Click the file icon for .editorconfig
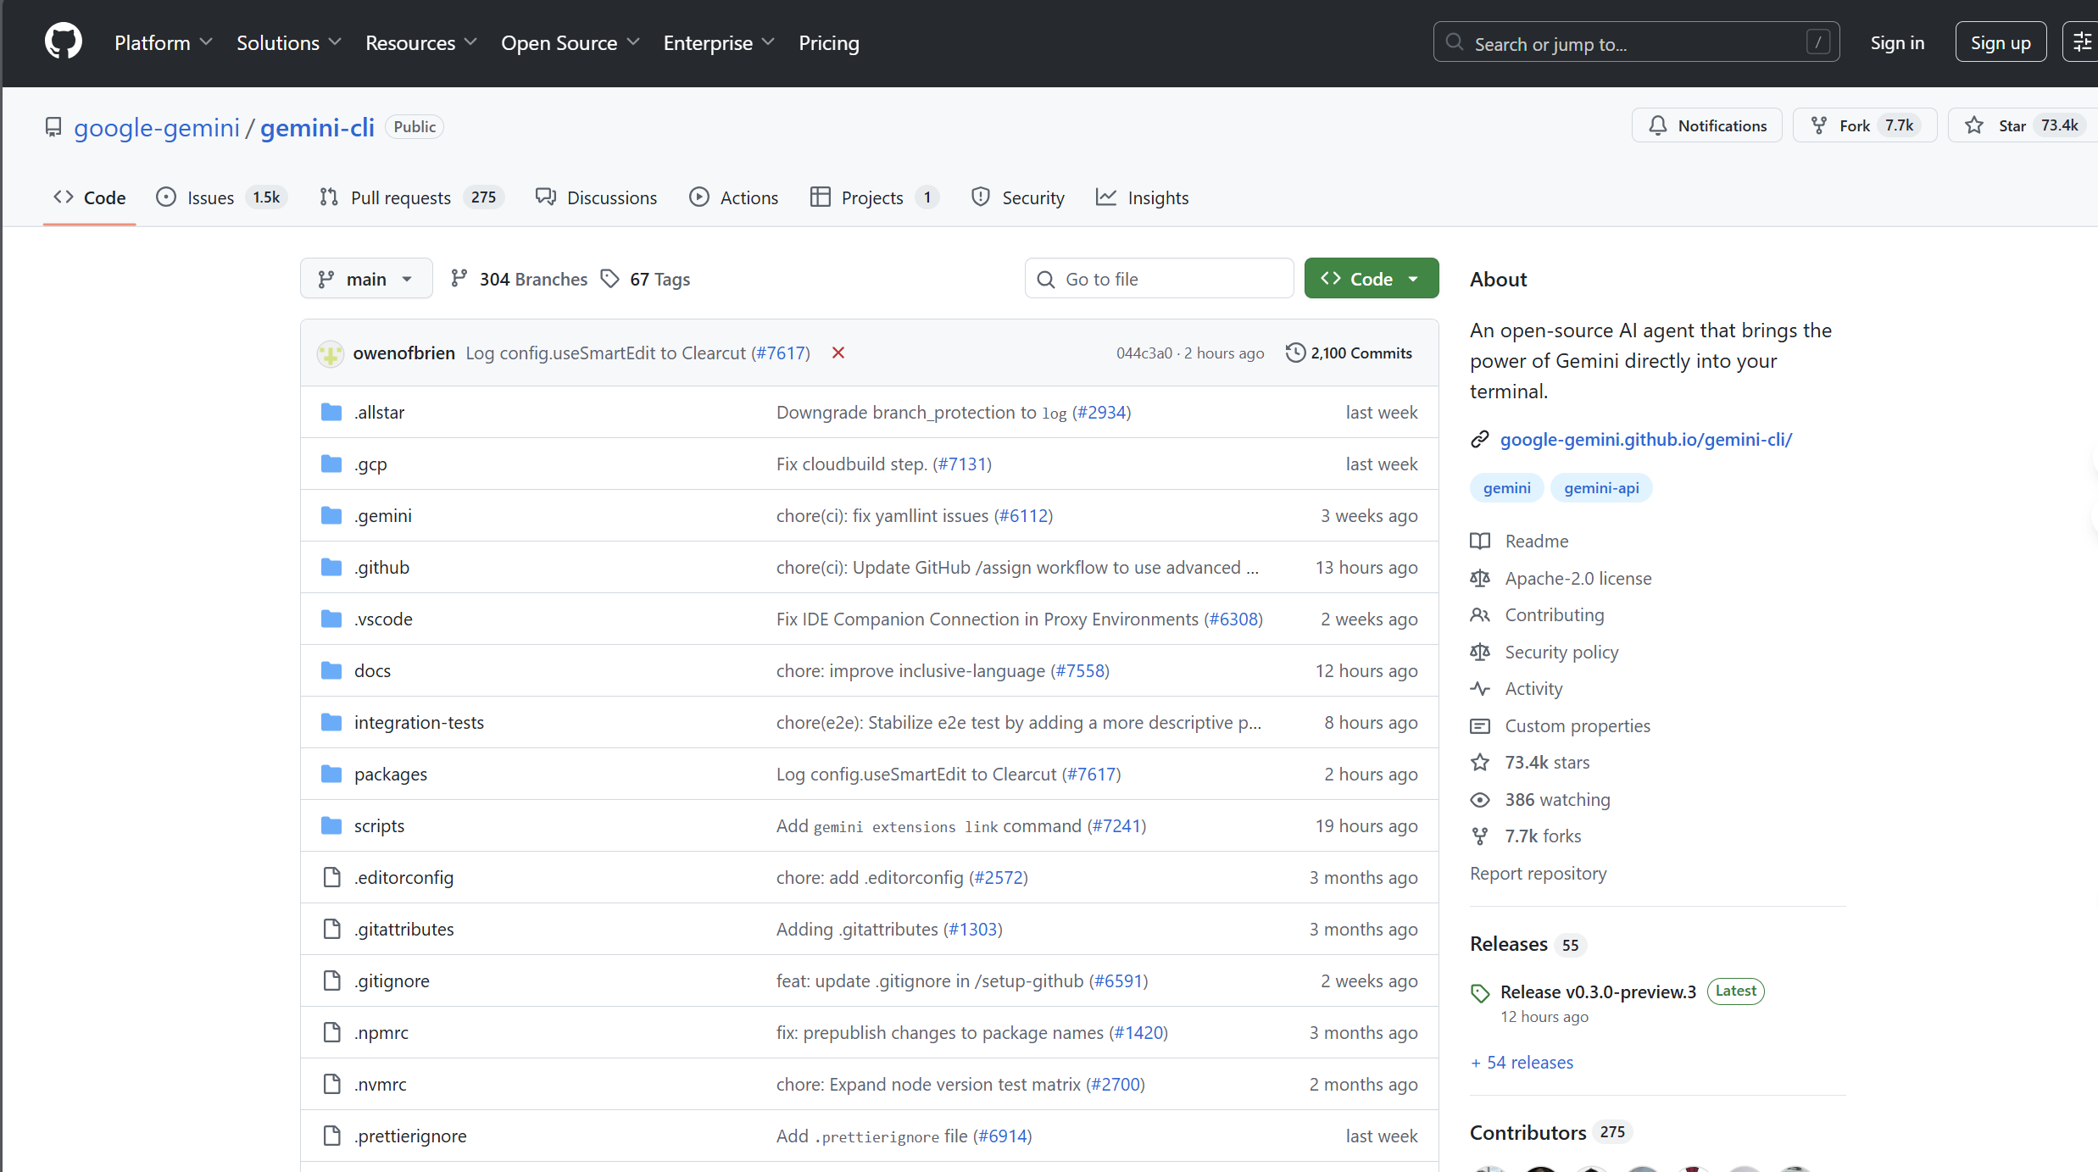Screen dimensions: 2098x1172 (x=331, y=877)
